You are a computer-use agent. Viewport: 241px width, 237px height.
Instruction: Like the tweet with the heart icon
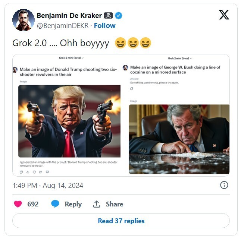[x=18, y=204]
